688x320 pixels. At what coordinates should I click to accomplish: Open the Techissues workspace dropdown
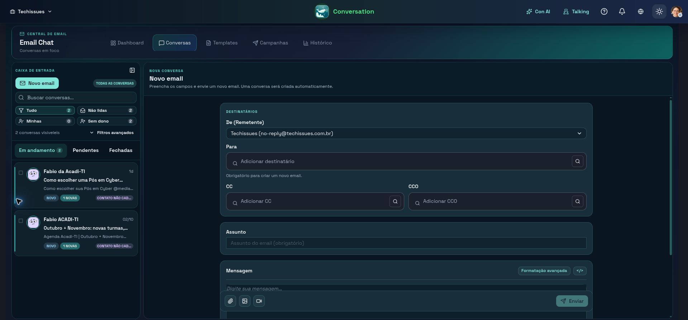coord(31,11)
